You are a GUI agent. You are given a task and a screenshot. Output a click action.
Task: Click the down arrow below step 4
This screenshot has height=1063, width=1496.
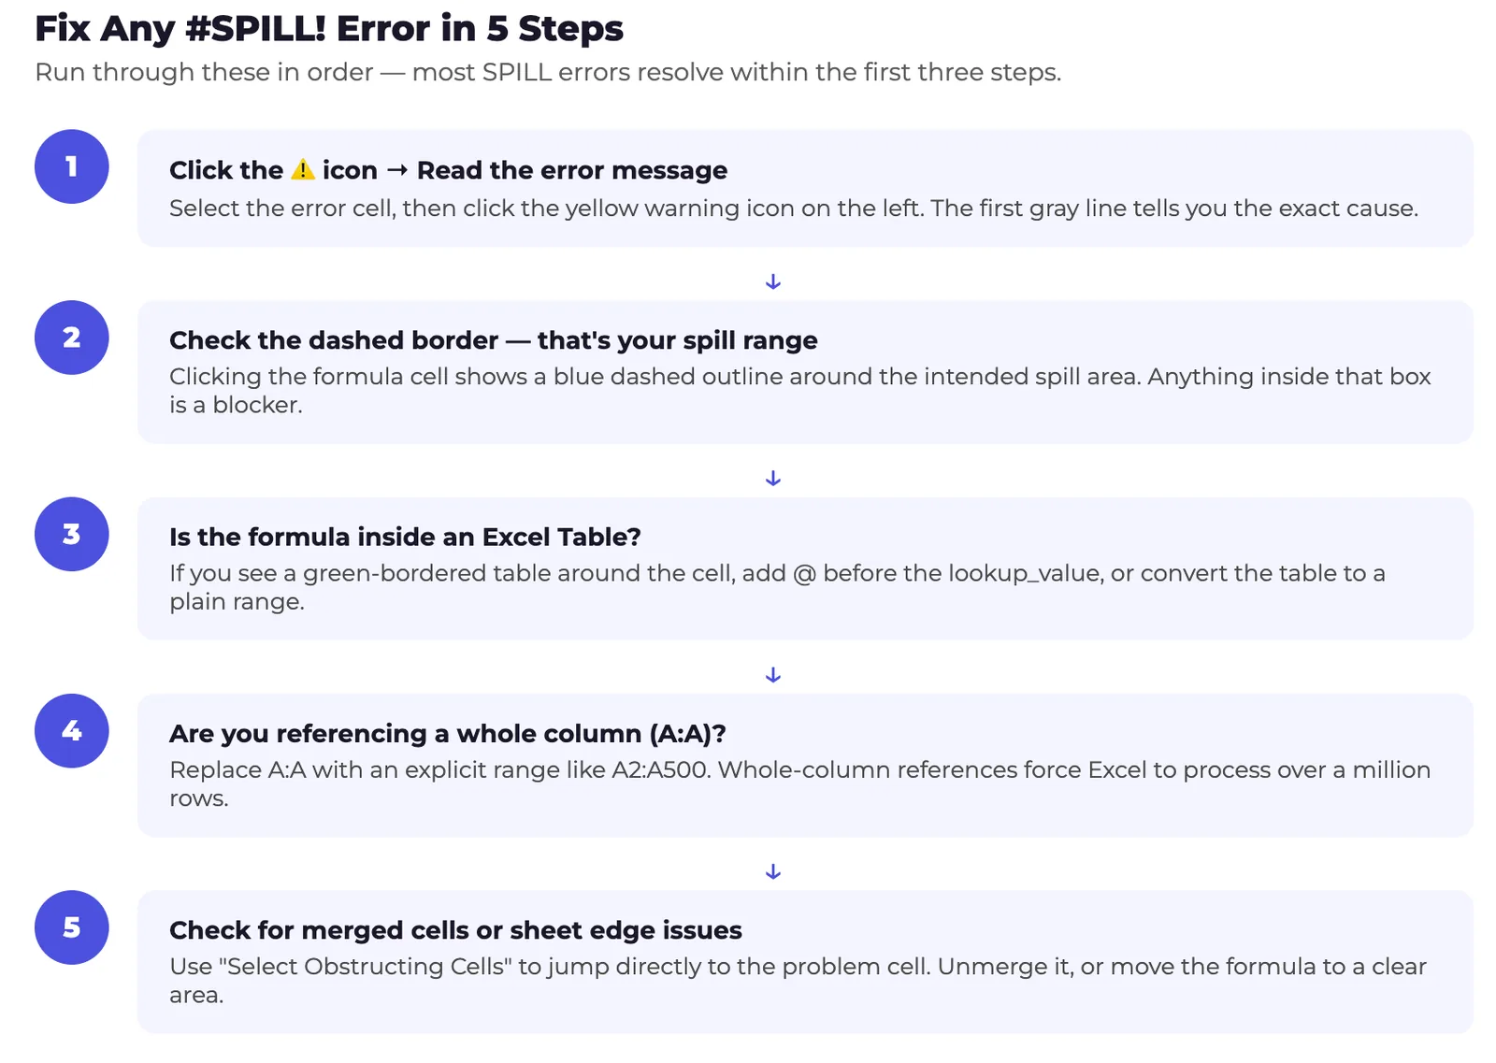(x=772, y=871)
